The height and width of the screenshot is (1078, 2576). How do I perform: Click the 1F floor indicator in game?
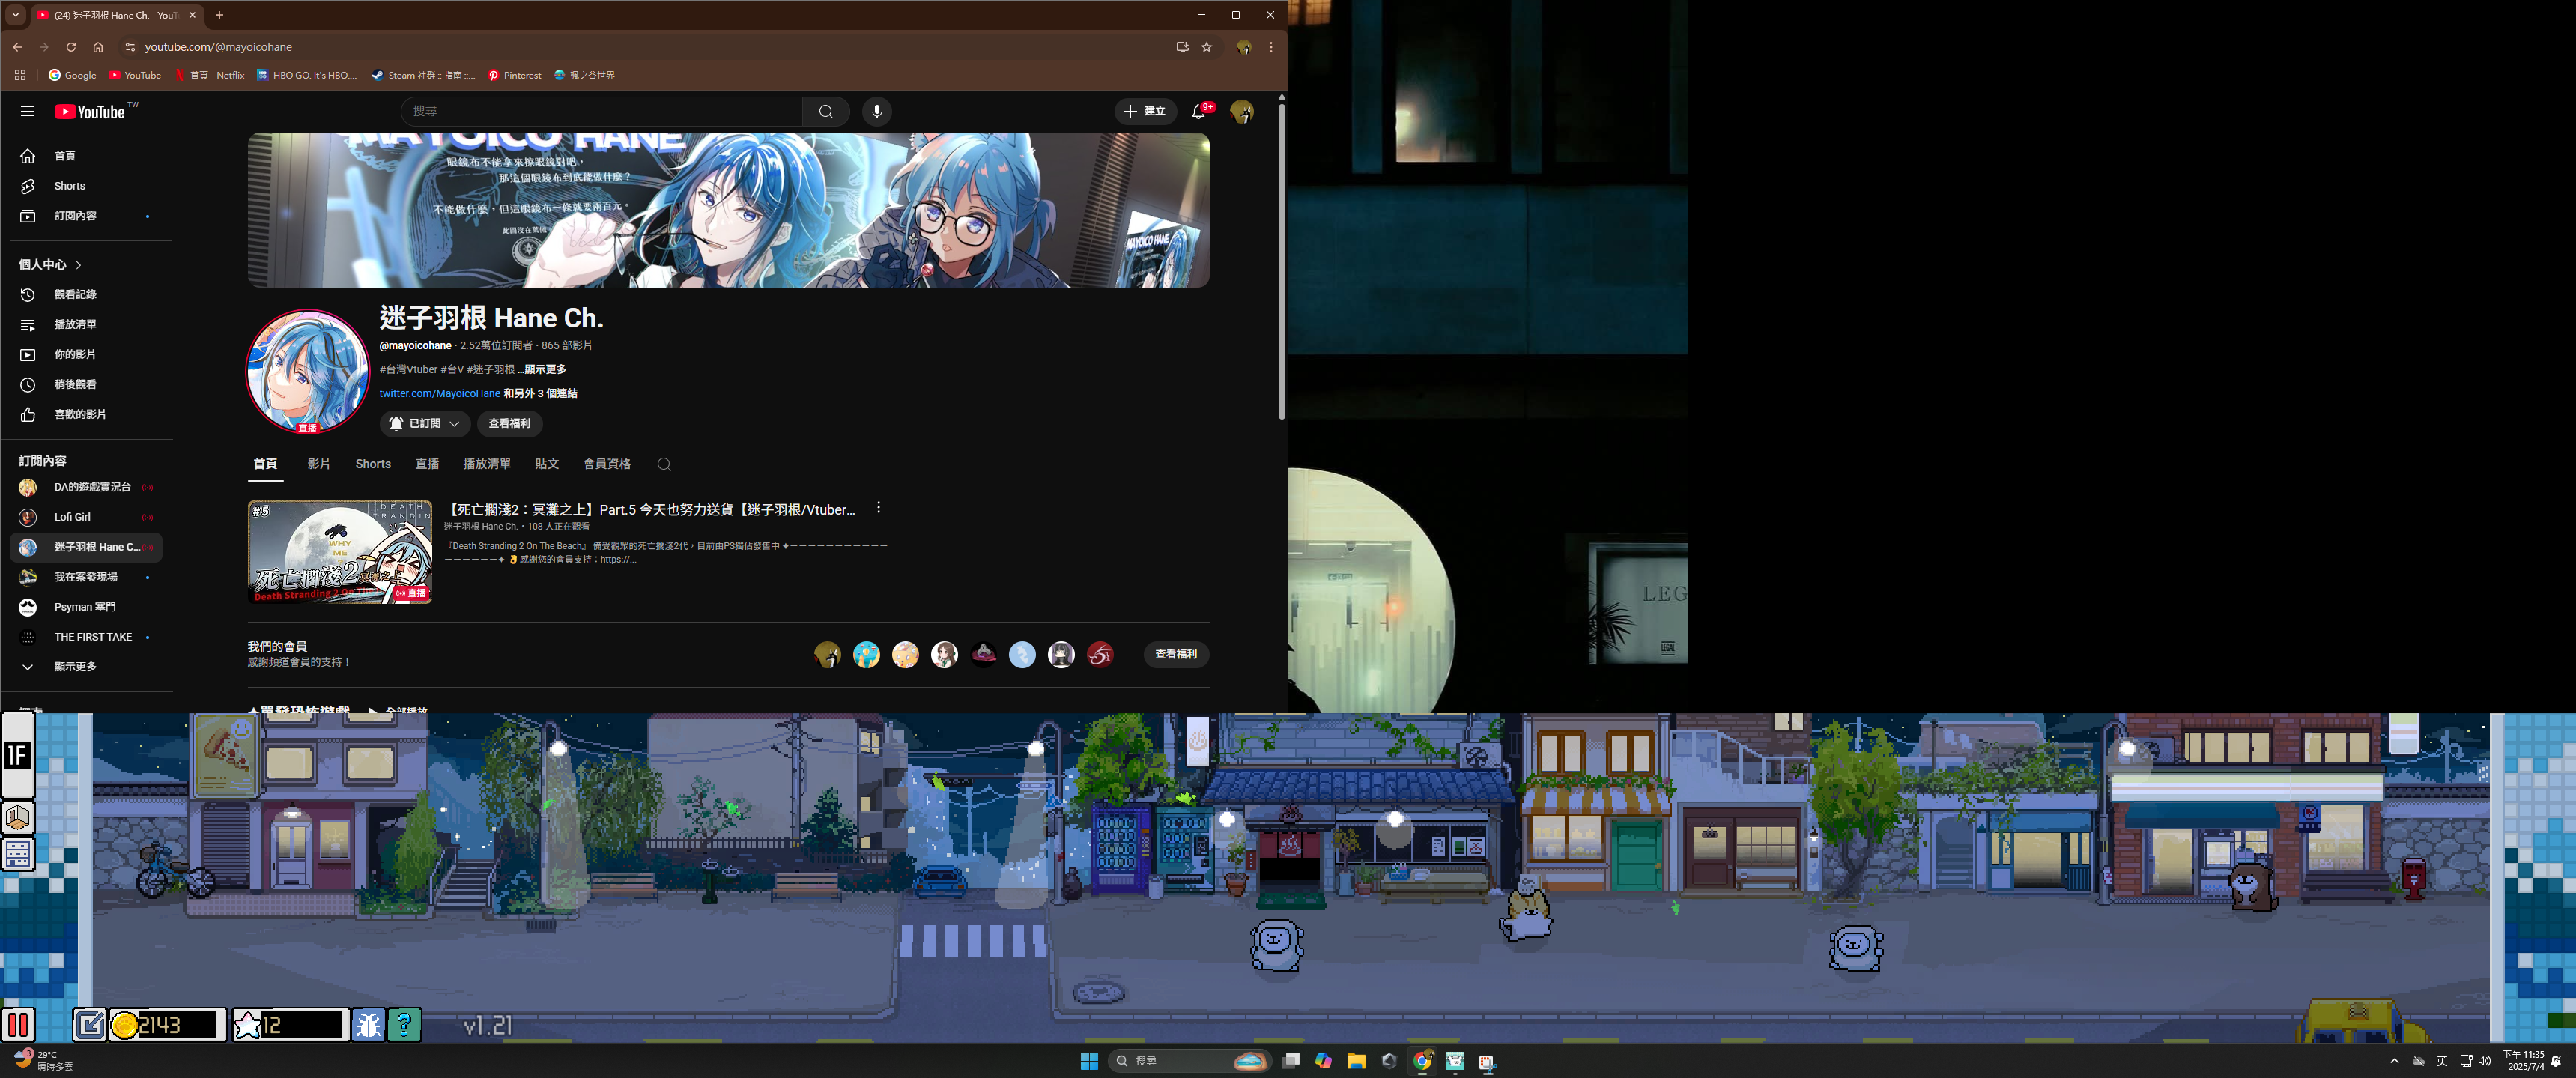click(x=18, y=755)
